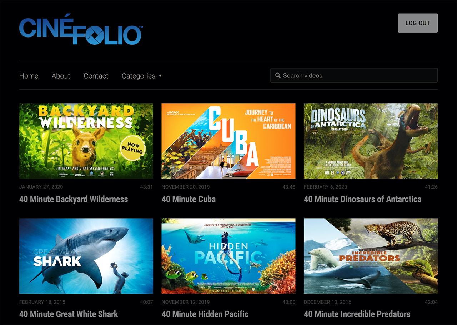Open the Backyard Wilderness poster thumbnail

[x=86, y=141]
